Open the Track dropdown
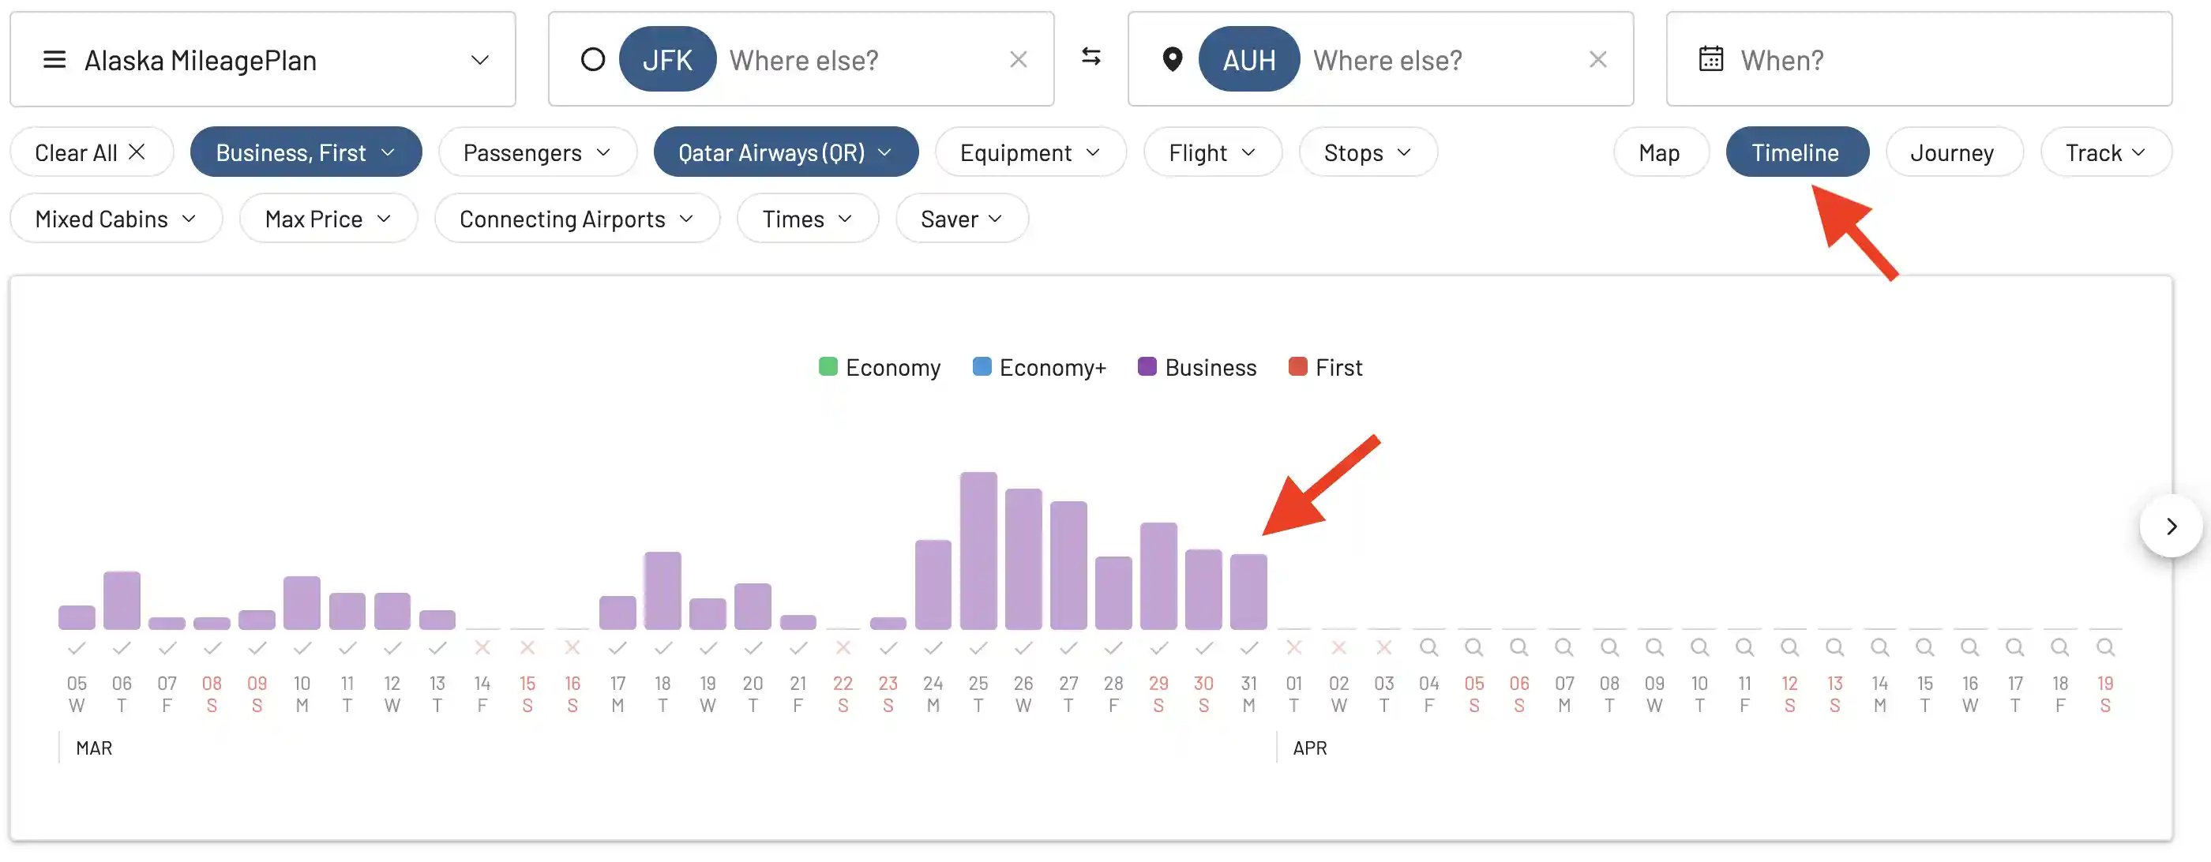This screenshot has width=2211, height=862. click(x=2105, y=152)
